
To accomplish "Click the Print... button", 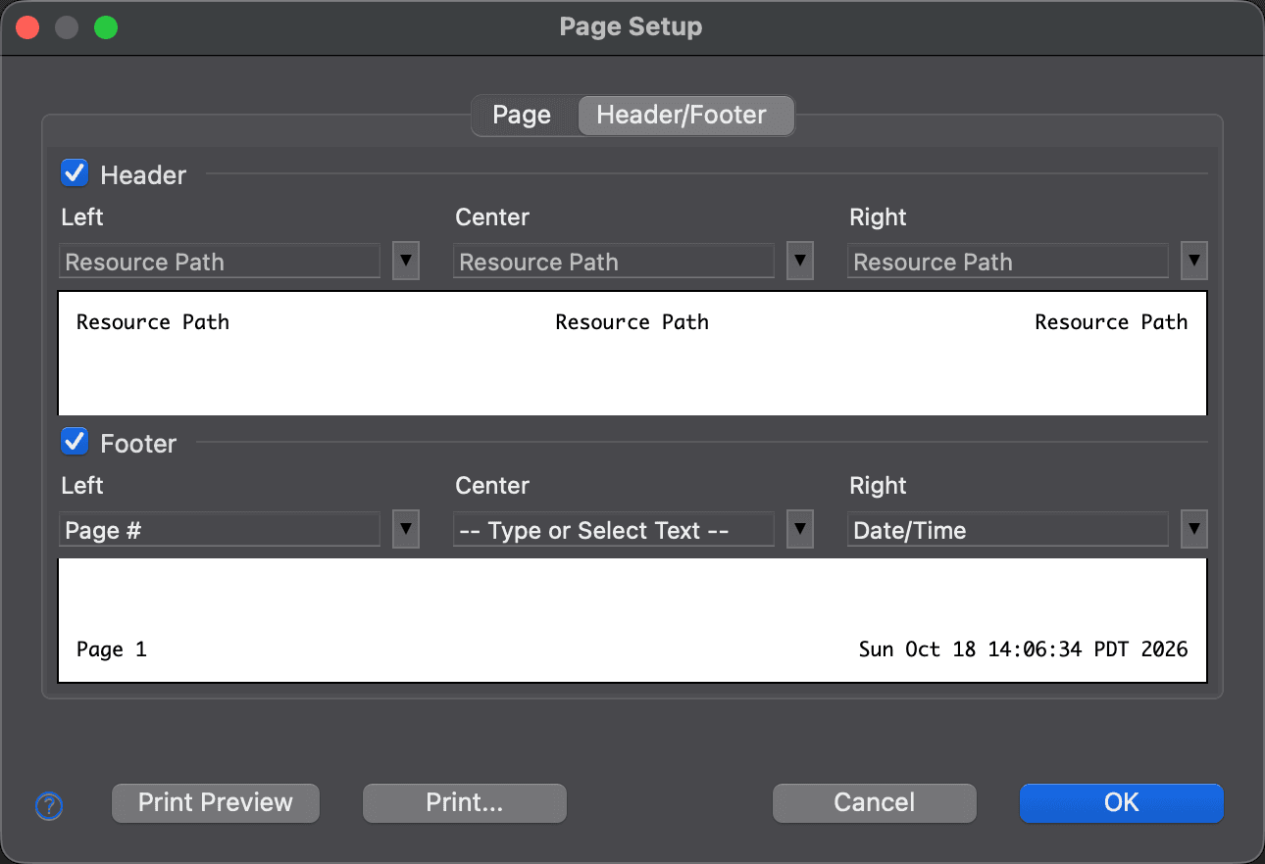I will pos(465,803).
